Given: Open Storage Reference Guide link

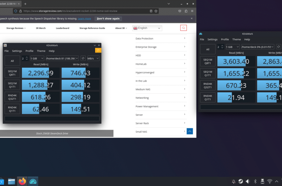Looking at the screenshot, I should (92, 28).
